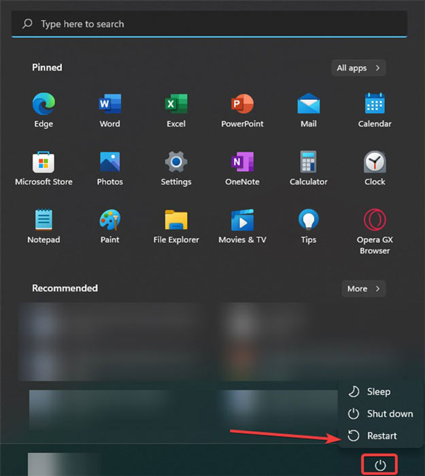Image resolution: width=425 pixels, height=476 pixels.
Task: Launch Movies & TV app
Action: point(242,226)
